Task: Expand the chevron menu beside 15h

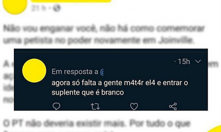Action: [x=198, y=61]
